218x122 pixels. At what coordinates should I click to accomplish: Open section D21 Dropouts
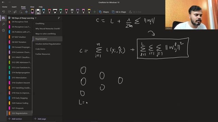[x=20, y=108]
